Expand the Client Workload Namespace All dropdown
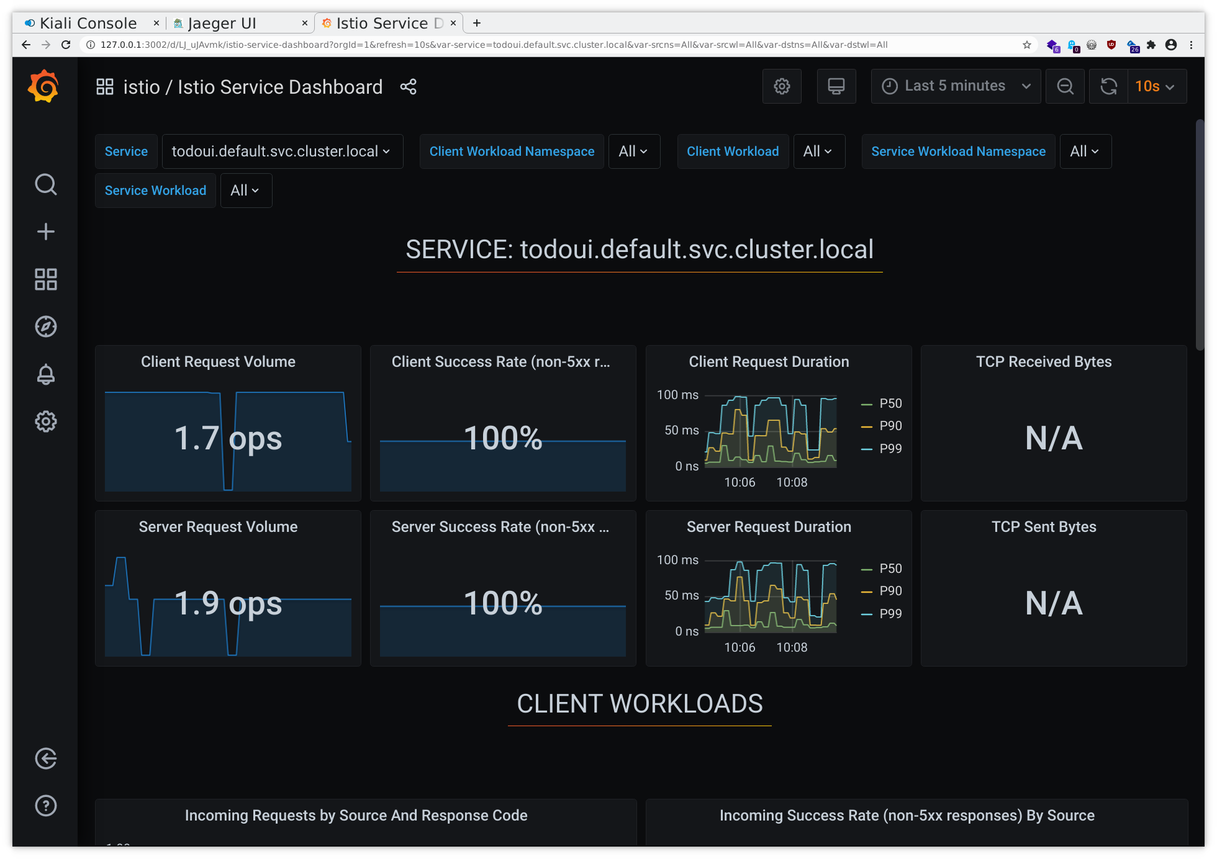The image size is (1217, 859). (634, 151)
